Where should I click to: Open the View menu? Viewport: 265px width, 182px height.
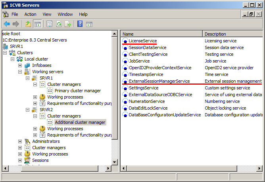point(47,14)
